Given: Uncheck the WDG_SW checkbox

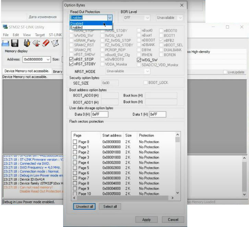Looking at the screenshot, I should [139, 60].
